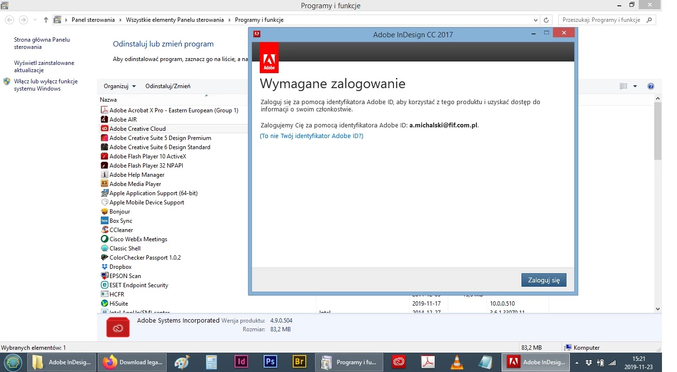The width and height of the screenshot is (677, 372).
Task: Click the Przeszukaj: Programy i funkcje search field
Action: click(607, 20)
